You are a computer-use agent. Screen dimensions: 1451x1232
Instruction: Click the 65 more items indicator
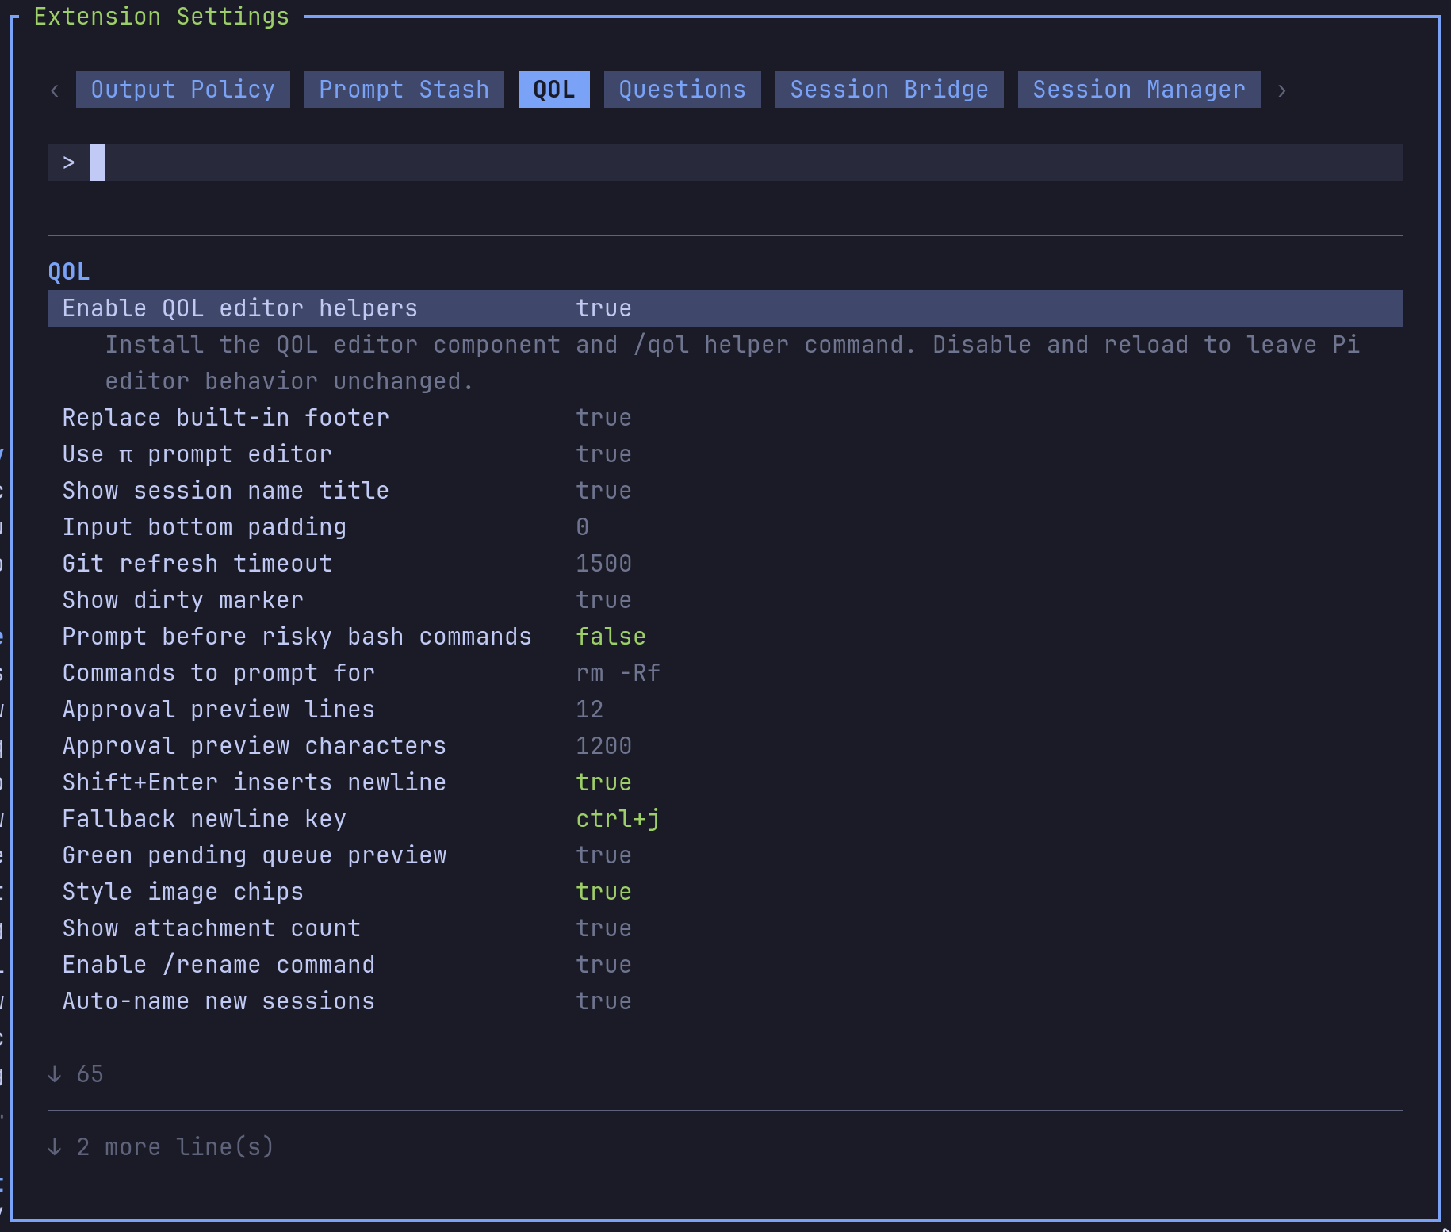(75, 1074)
